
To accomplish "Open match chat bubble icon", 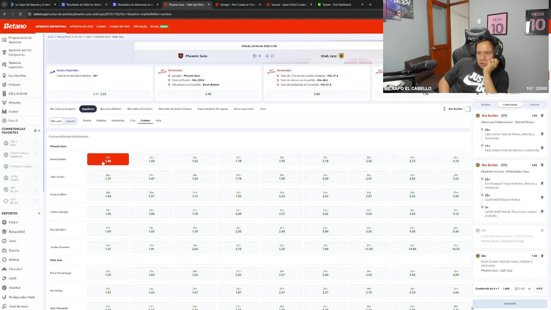I will coord(272,56).
